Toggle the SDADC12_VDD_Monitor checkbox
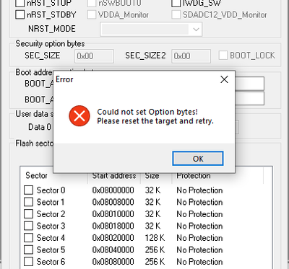289x269 pixels. tap(176, 14)
